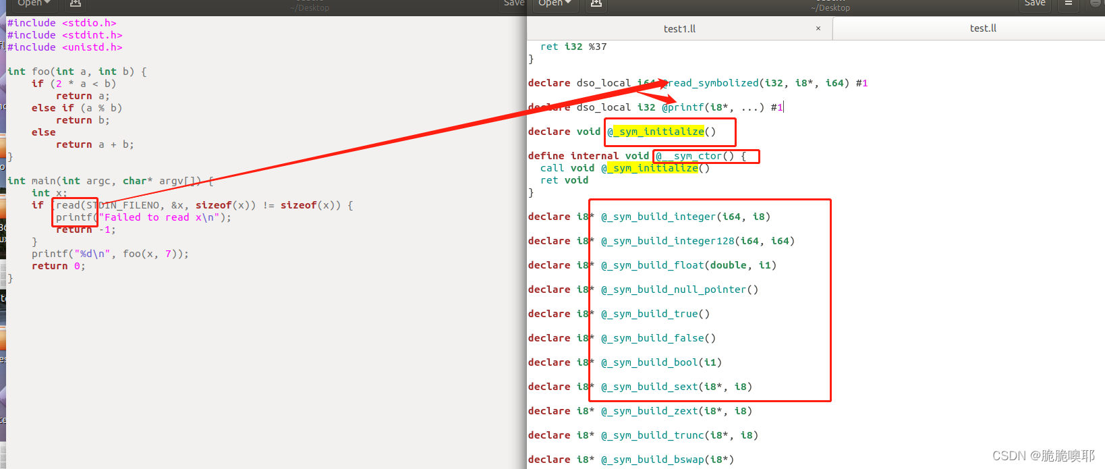Click Open button in left editor window
Viewport: 1105px width, 469px height.
34,3
